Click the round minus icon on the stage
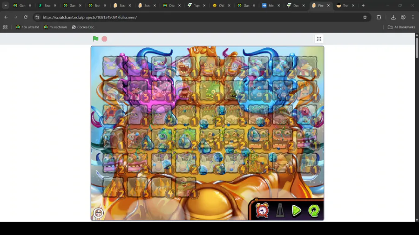The image size is (419, 235). (x=98, y=213)
